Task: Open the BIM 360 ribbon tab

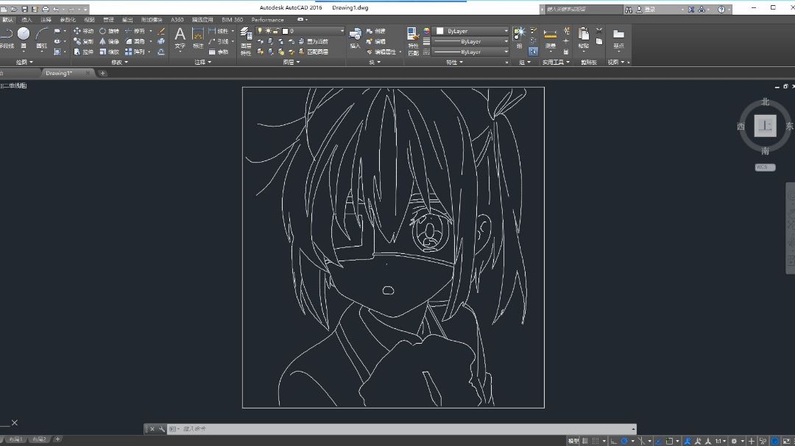Action: pyautogui.click(x=232, y=20)
